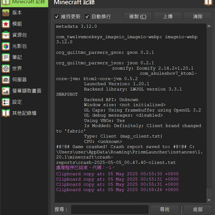Open the 模組 mods page
The height and width of the screenshot is (215, 215).
24,24
